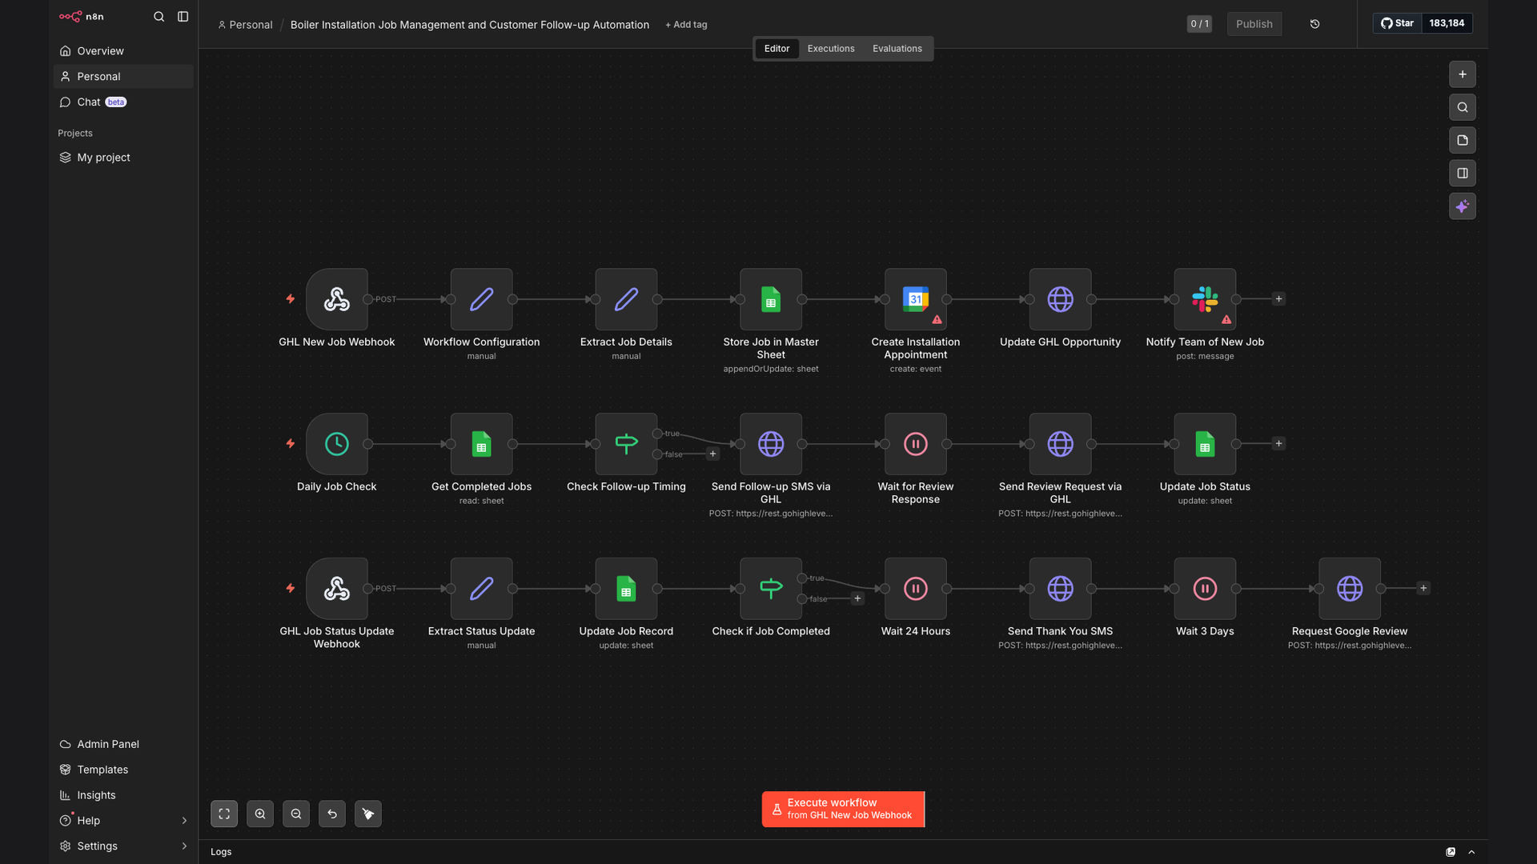This screenshot has width=1537, height=864.
Task: Pop out the Logs panel
Action: [x=1451, y=852]
